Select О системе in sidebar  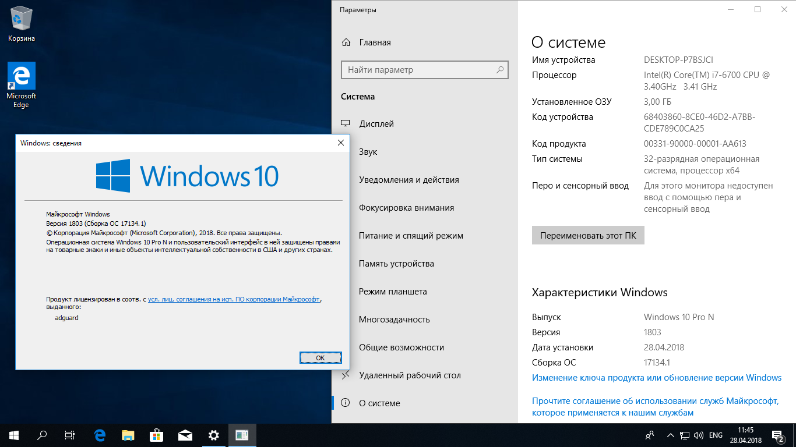(x=424, y=403)
